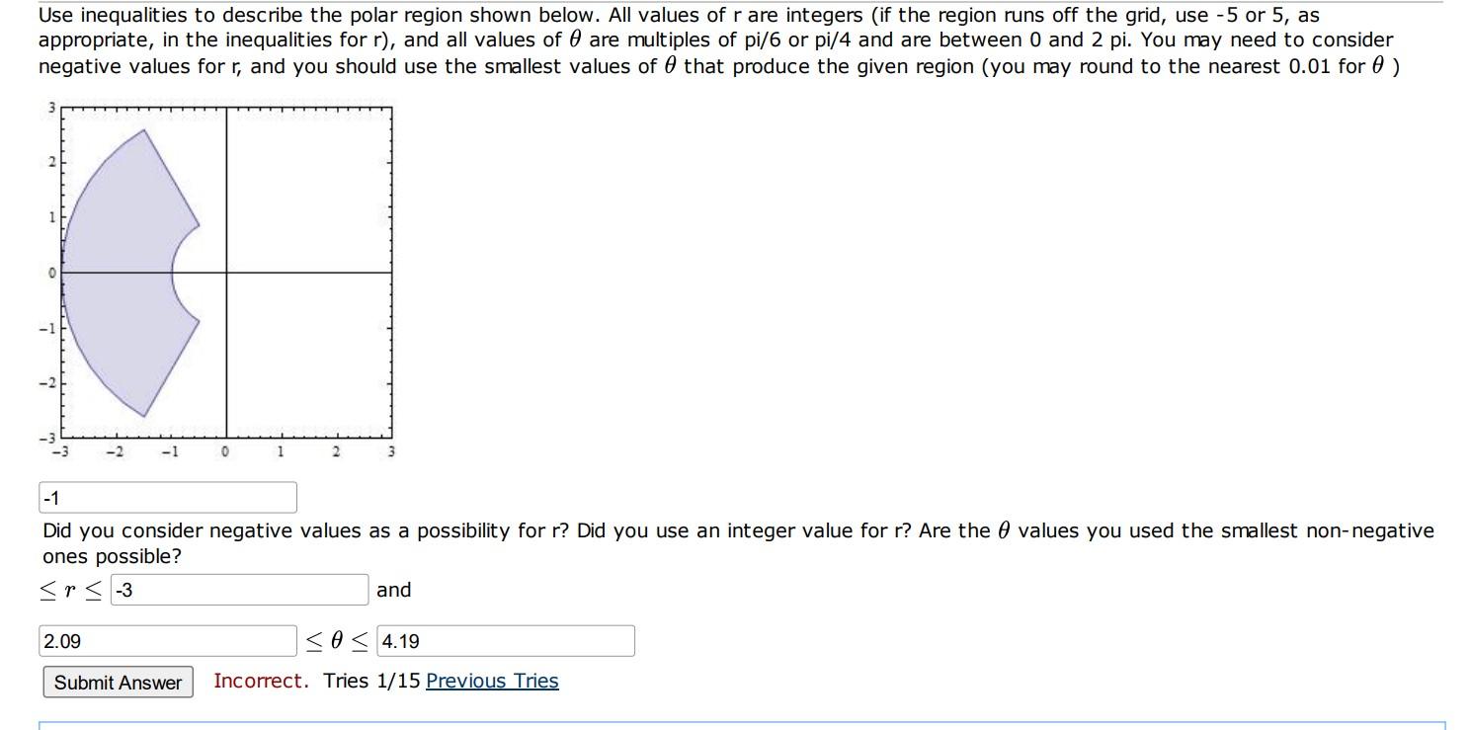Click the x-axis label 3 on the plot
1471x730 pixels.
[391, 450]
